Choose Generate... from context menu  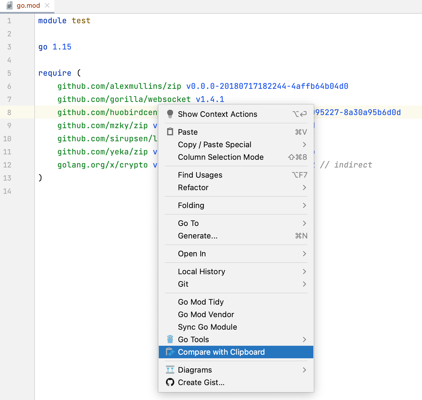coord(236,236)
